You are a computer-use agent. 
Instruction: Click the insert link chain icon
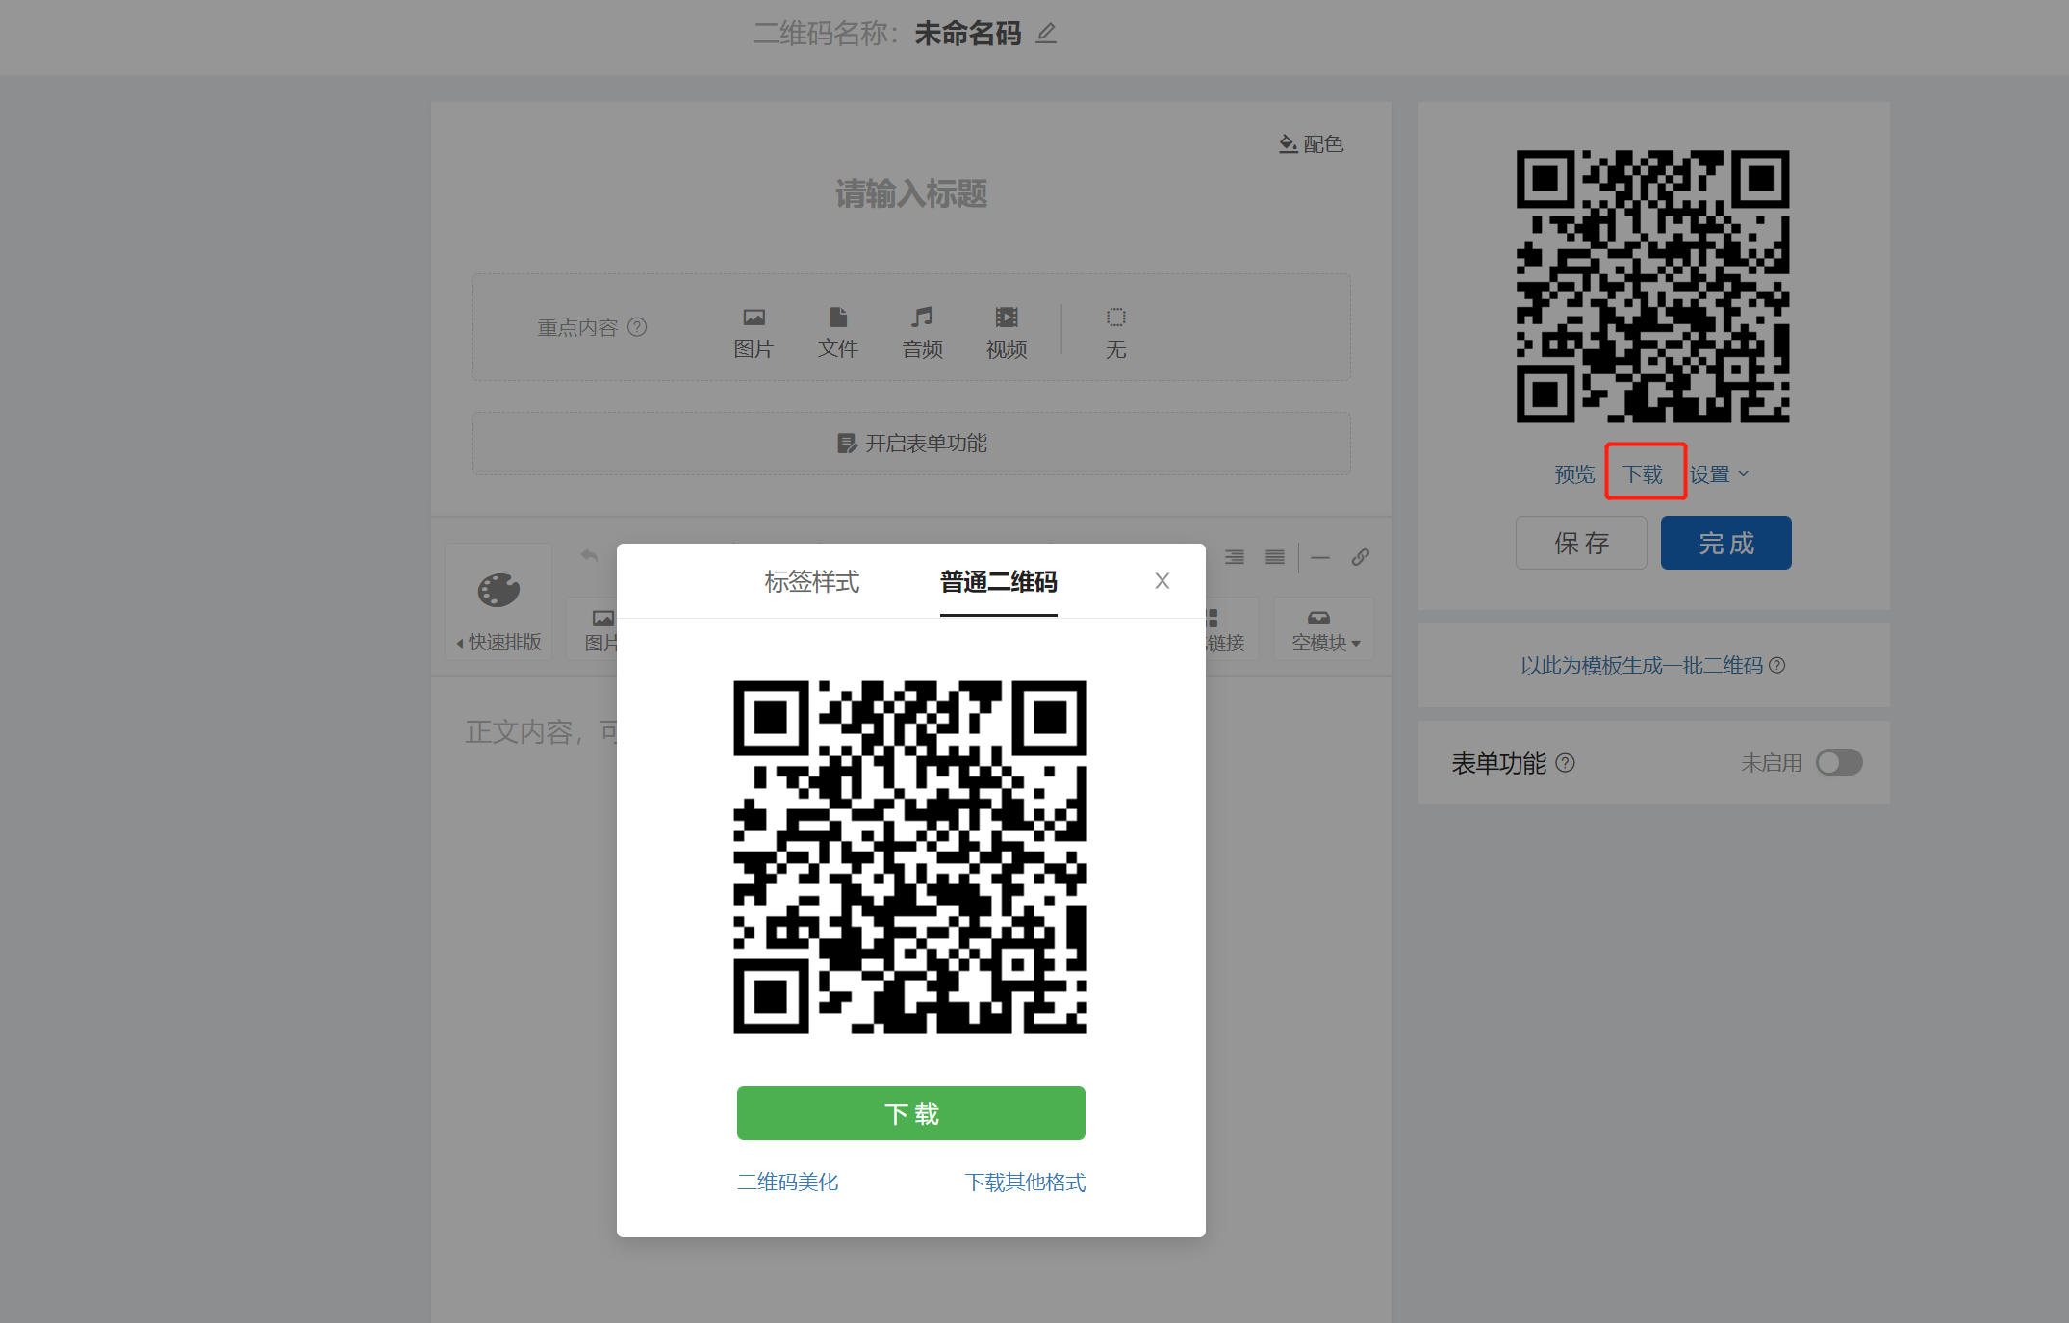[x=1360, y=557]
